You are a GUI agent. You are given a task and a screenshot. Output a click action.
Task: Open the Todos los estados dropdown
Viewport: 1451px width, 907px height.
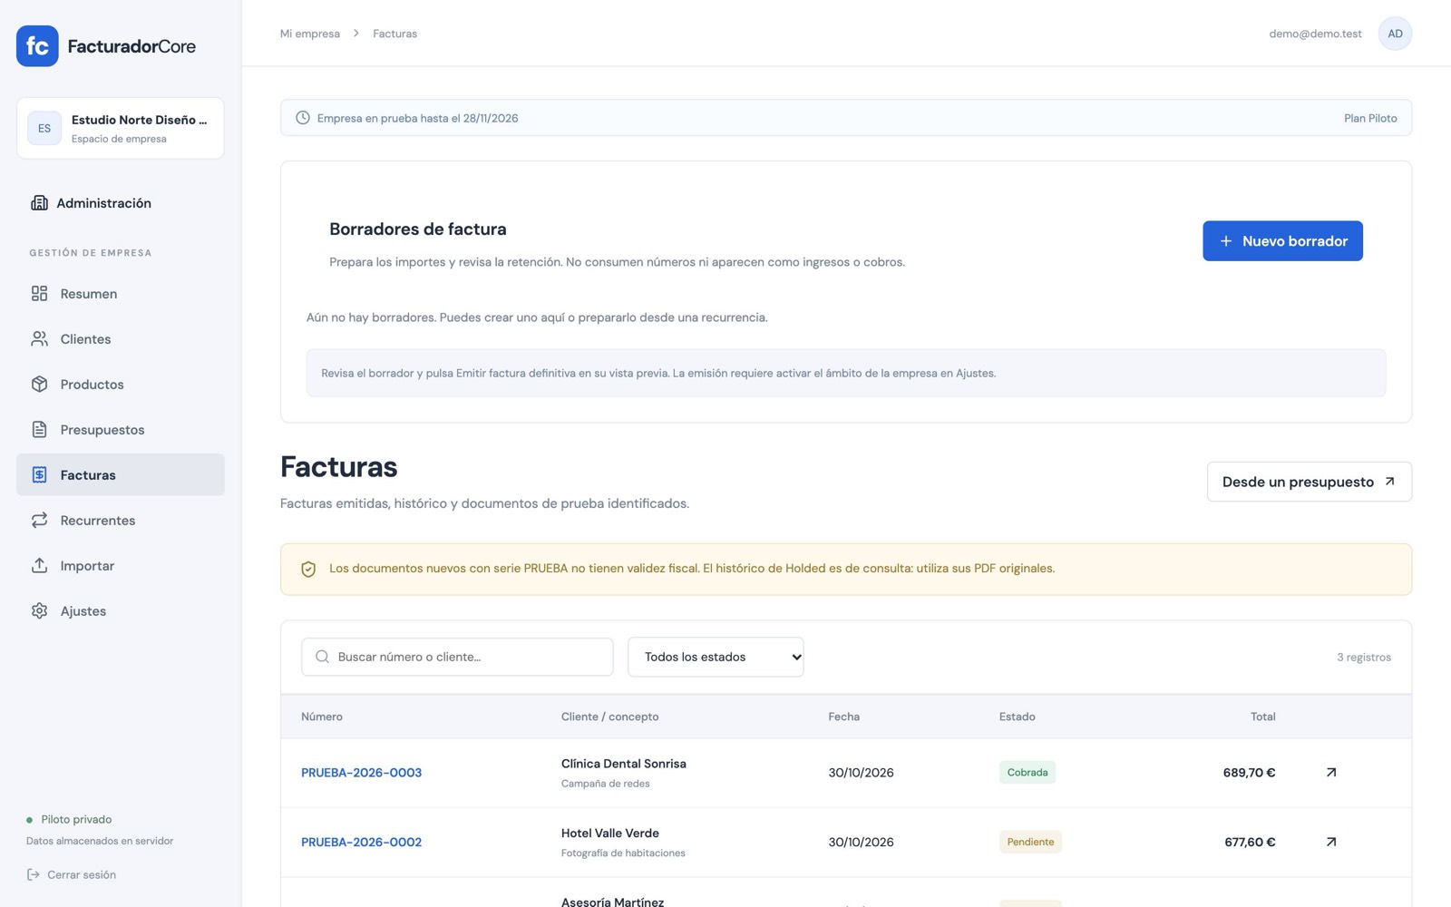coord(716,657)
